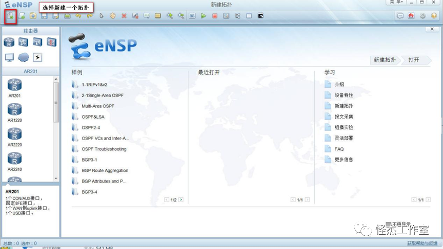Start devices with the green play icon
Image resolution: width=443 pixels, height=249 pixels.
[204, 16]
